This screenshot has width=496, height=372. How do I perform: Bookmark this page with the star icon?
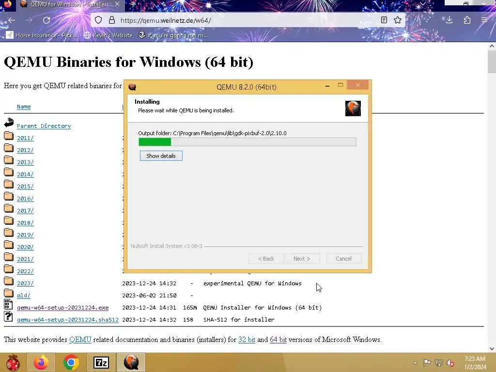398,20
